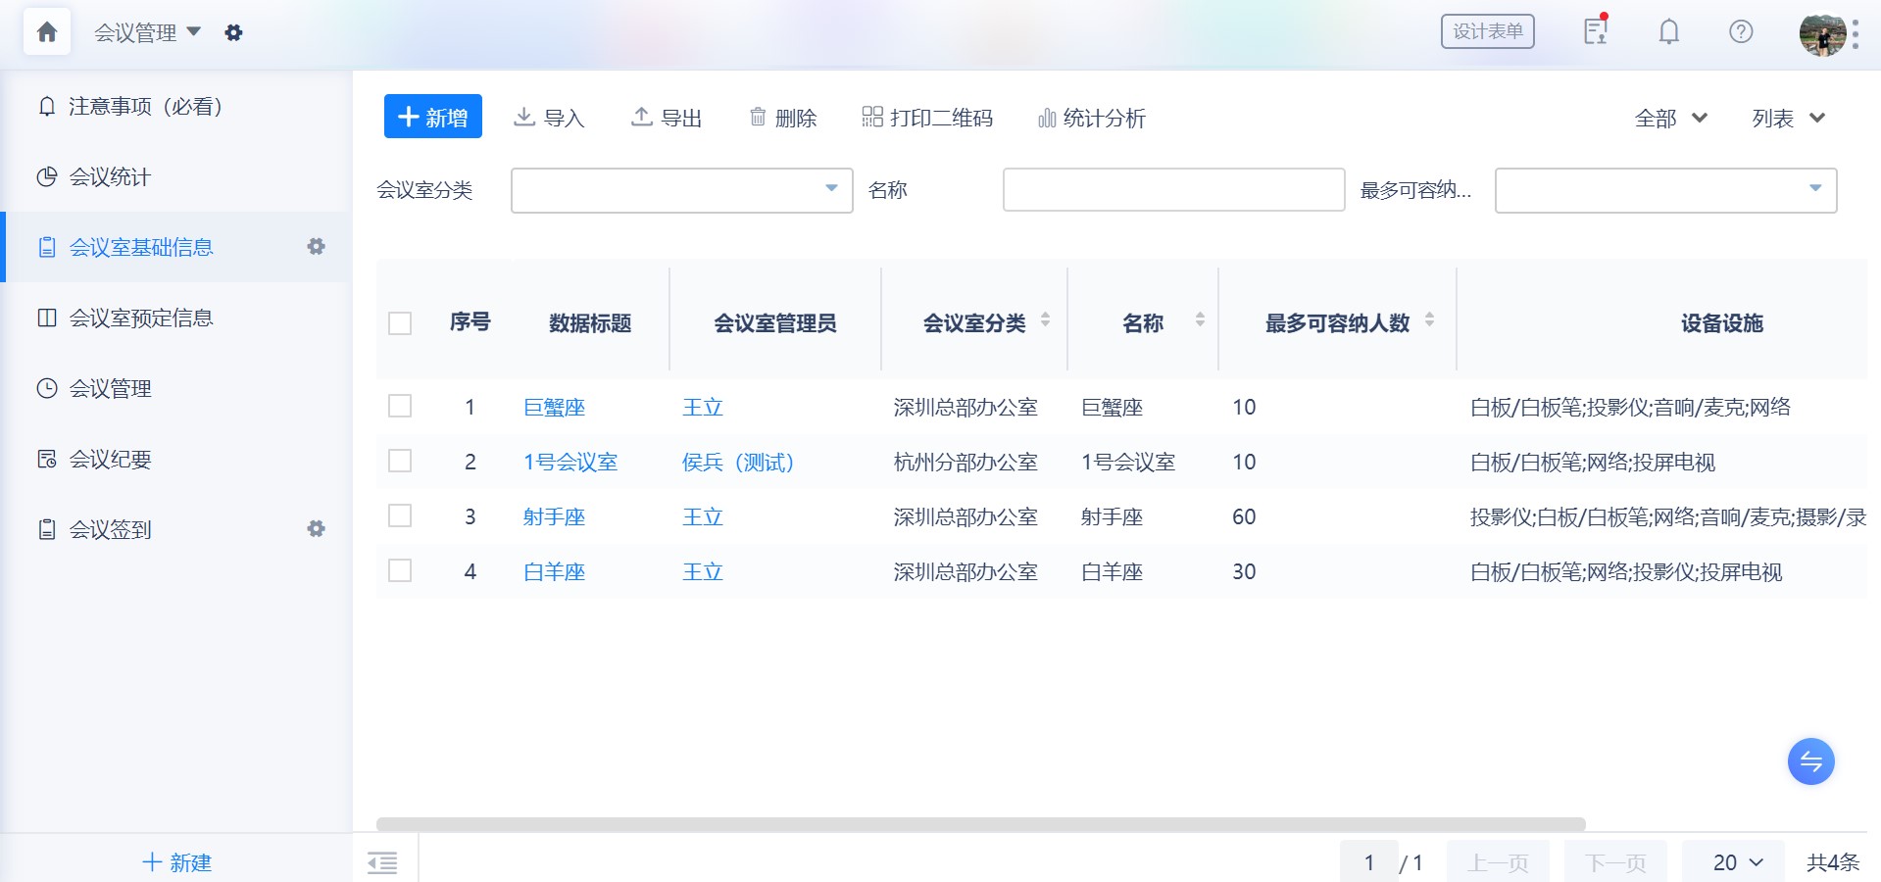The image size is (1881, 882).
Task: Click the 导入 import button
Action: click(x=549, y=118)
